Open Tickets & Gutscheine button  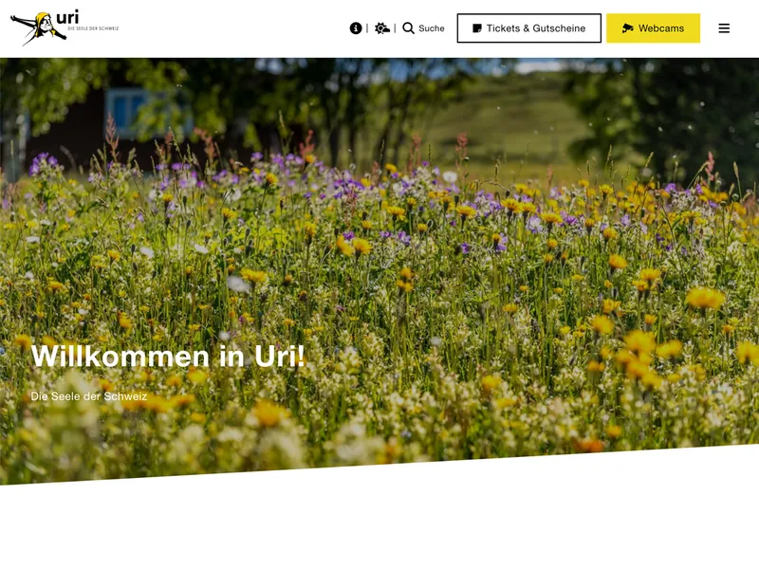point(529,28)
